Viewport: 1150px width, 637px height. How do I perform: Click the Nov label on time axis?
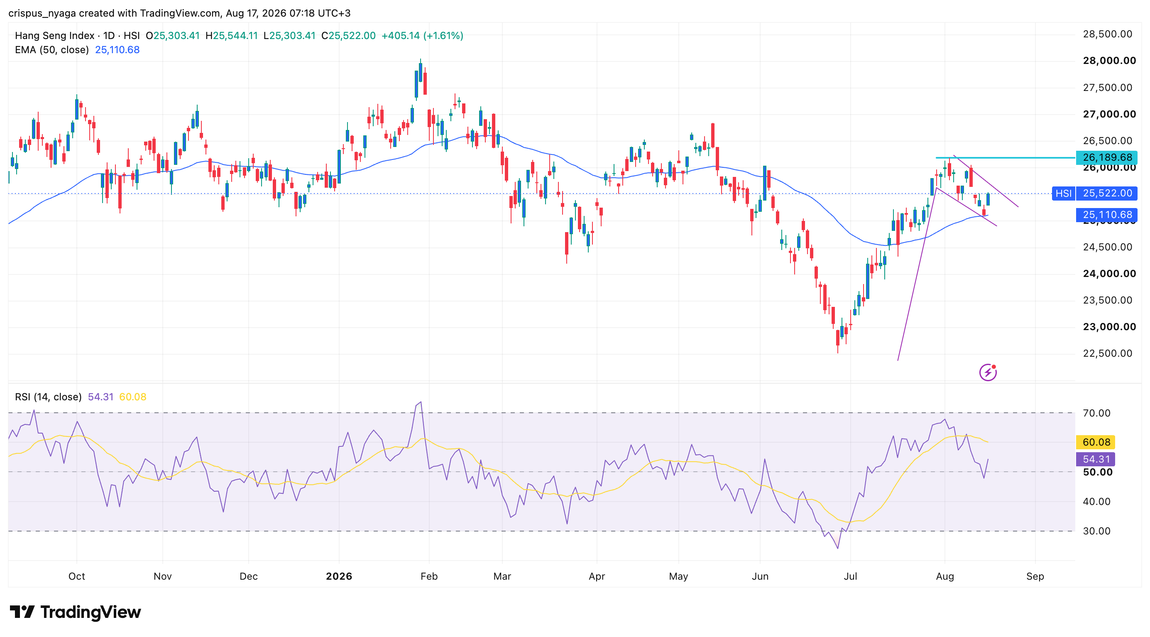pos(162,576)
